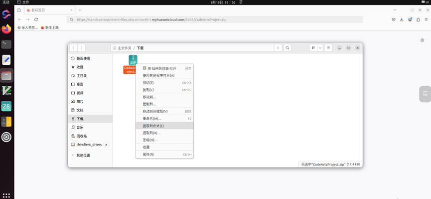Image resolution: width=431 pixels, height=199 pixels.
Task: Reload the Firefox page
Action: [36, 19]
